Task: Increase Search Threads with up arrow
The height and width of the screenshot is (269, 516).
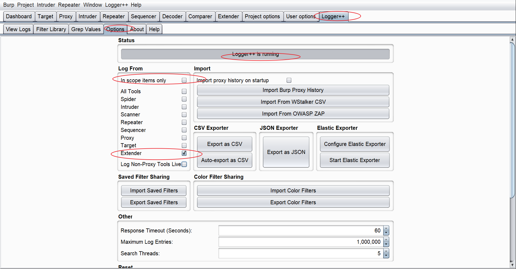Action: 386,251
